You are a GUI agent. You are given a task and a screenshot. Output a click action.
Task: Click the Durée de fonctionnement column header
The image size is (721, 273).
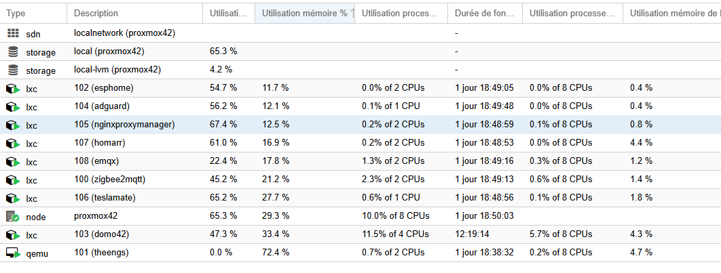coord(485,14)
